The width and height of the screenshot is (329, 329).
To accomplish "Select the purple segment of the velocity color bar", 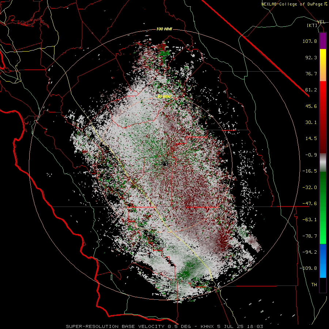I will (323, 41).
